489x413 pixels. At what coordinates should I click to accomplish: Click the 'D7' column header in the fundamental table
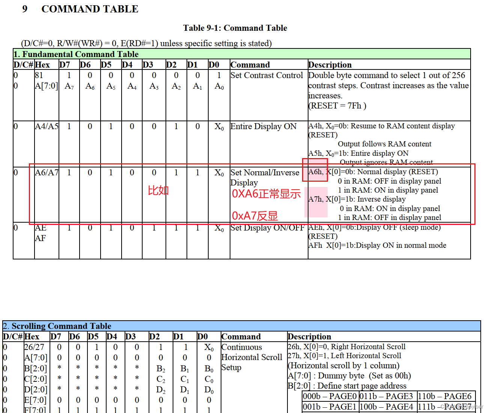point(65,65)
